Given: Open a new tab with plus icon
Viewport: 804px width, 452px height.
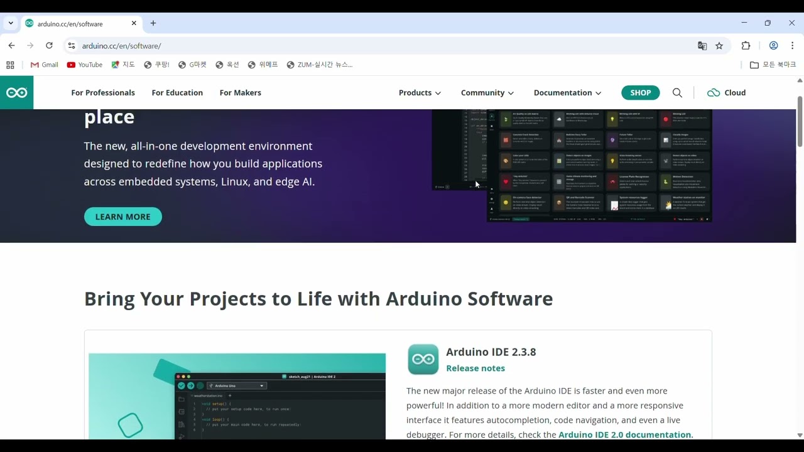Looking at the screenshot, I should (x=153, y=23).
